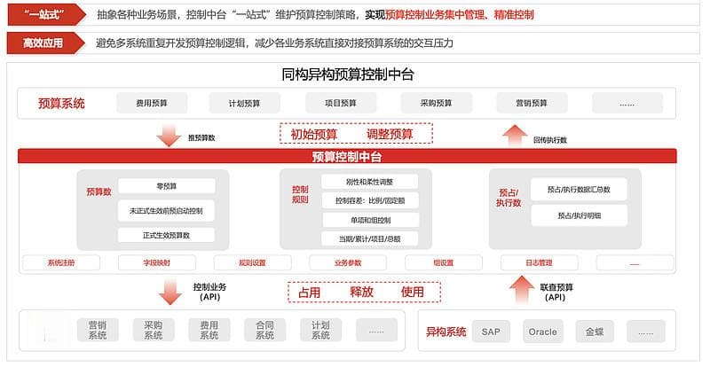The image size is (710, 367).
Task: Click the 控制业务 (API) label
Action: point(209,292)
